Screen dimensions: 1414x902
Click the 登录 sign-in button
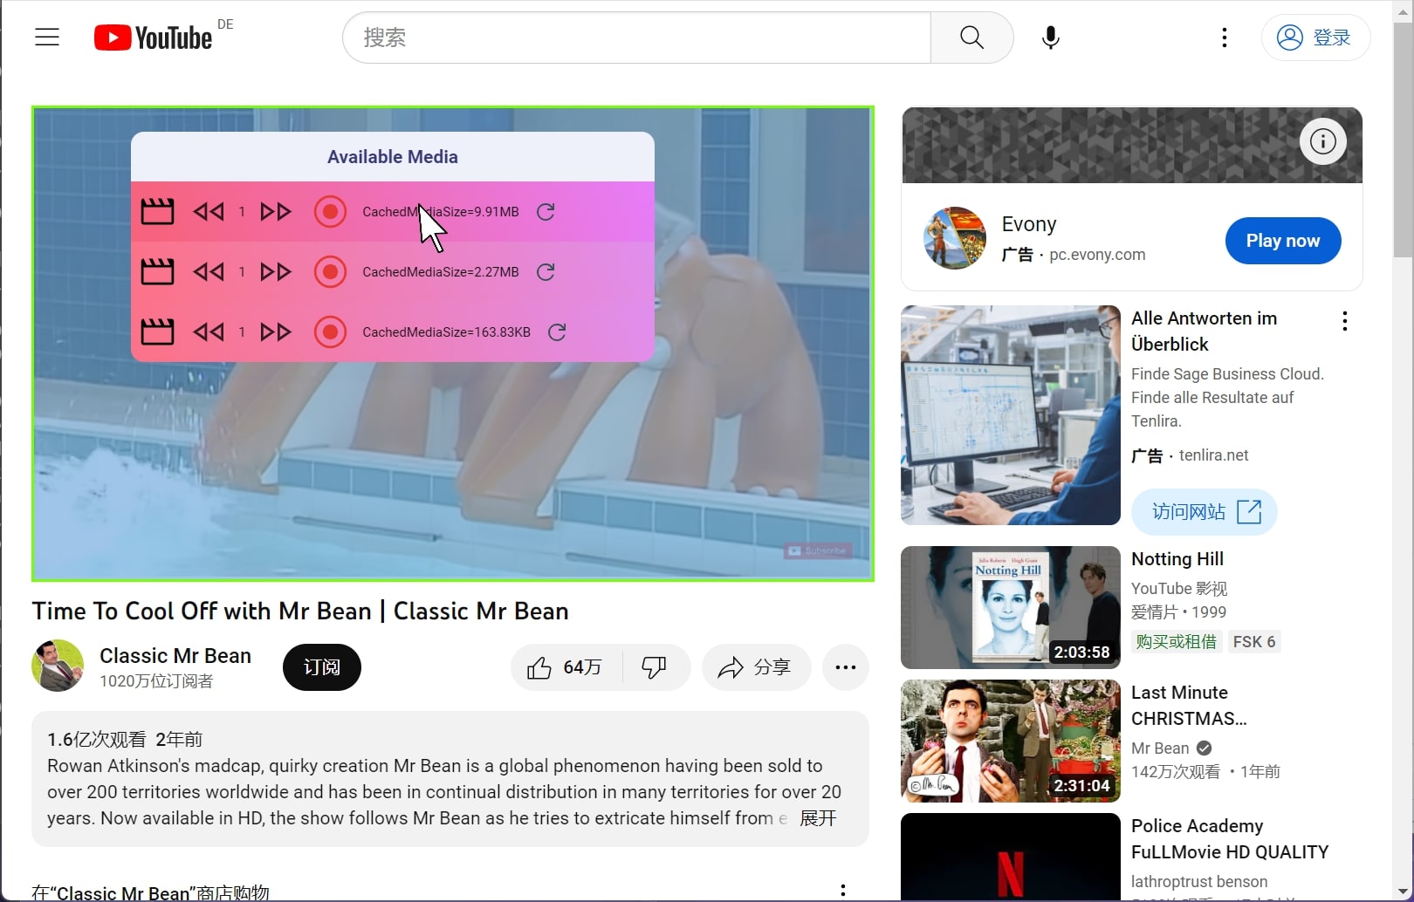point(1315,38)
